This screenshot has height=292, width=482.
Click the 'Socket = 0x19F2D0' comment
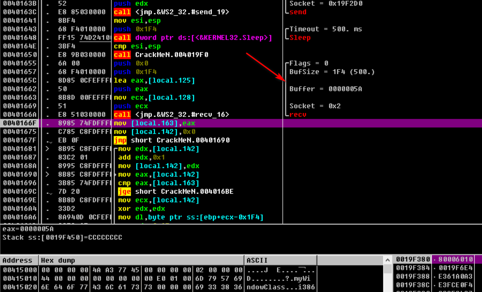tap(326, 3)
